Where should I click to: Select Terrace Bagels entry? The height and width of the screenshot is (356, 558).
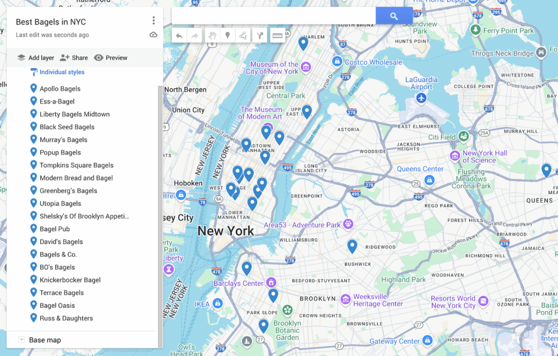click(62, 293)
